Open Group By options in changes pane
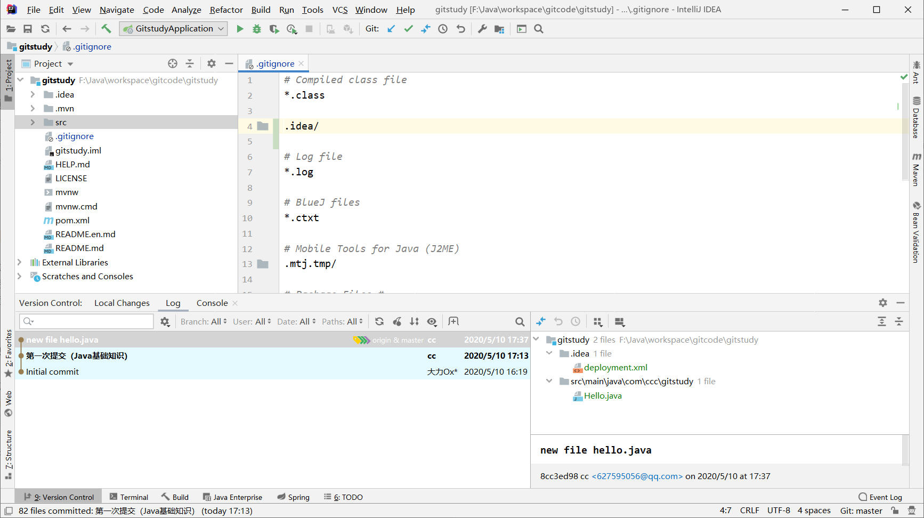924x518 pixels. pyautogui.click(x=598, y=321)
